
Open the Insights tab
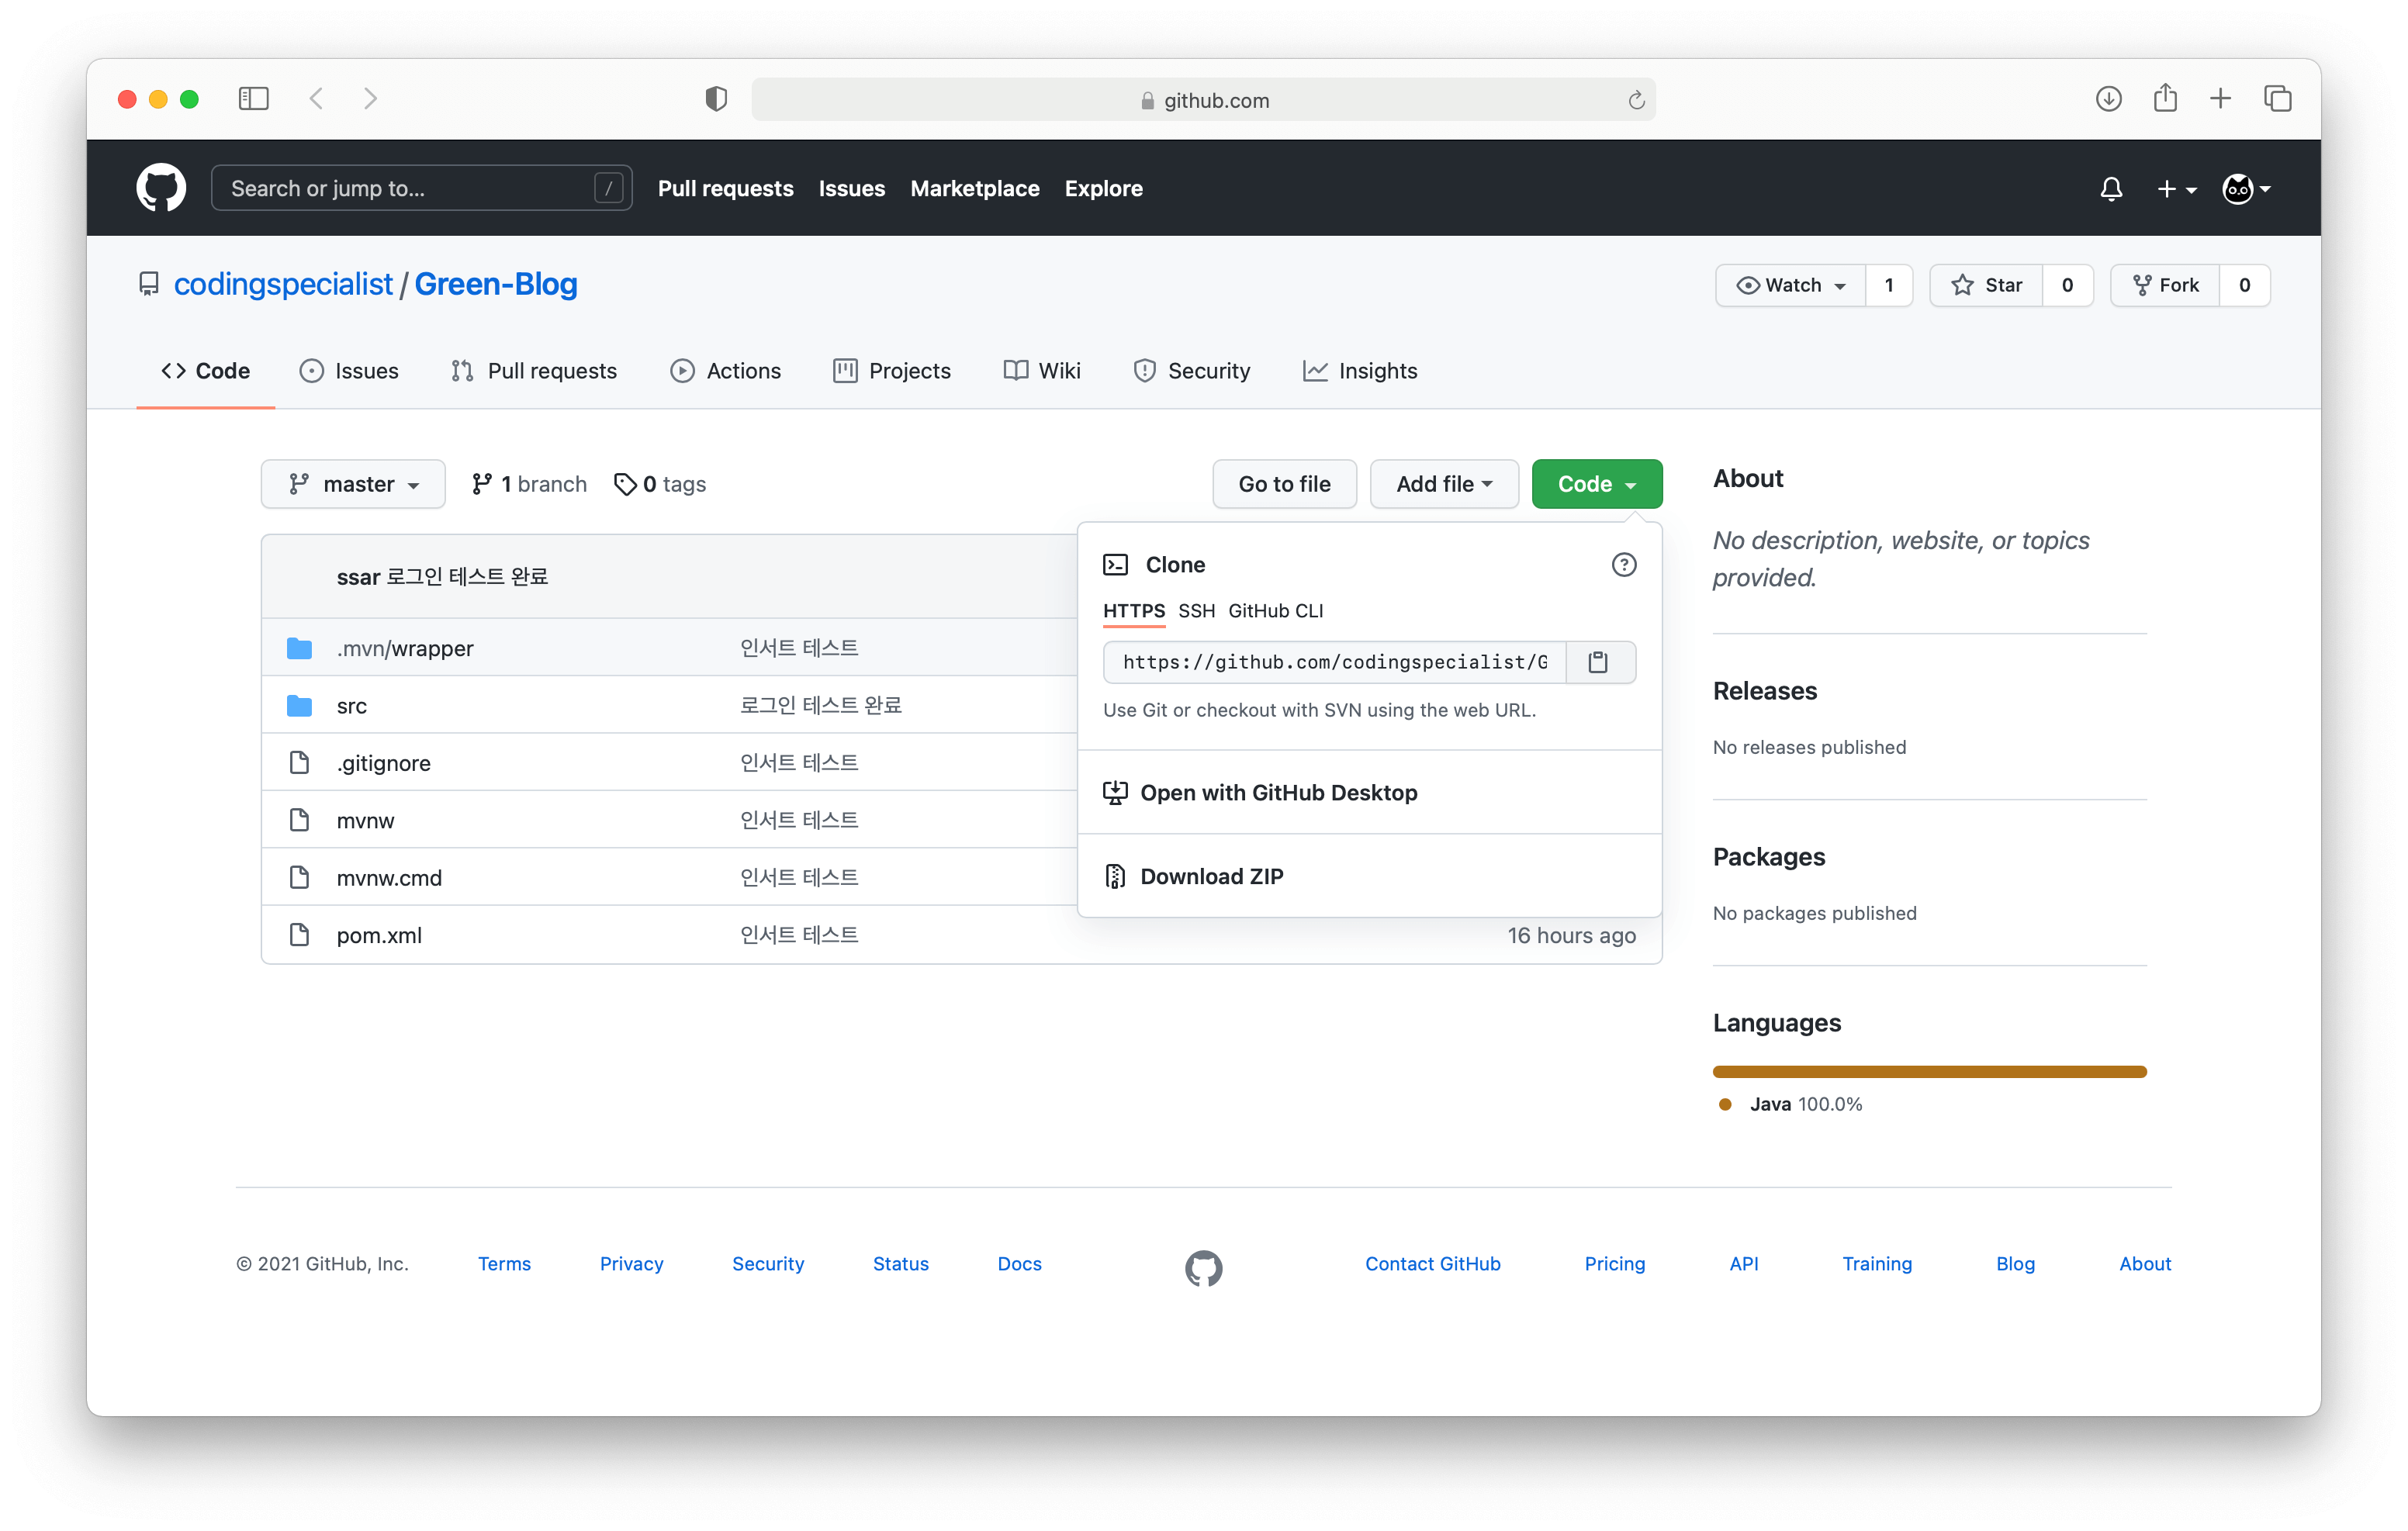pyautogui.click(x=1360, y=371)
